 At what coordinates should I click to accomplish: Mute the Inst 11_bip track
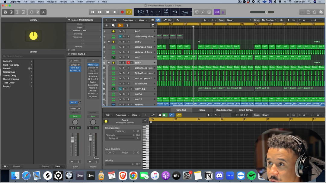[120, 89]
